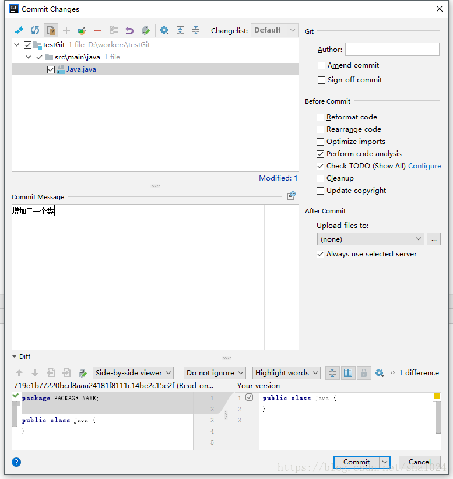This screenshot has height=479, width=453.
Task: Go to next difference arrow
Action: click(x=35, y=373)
